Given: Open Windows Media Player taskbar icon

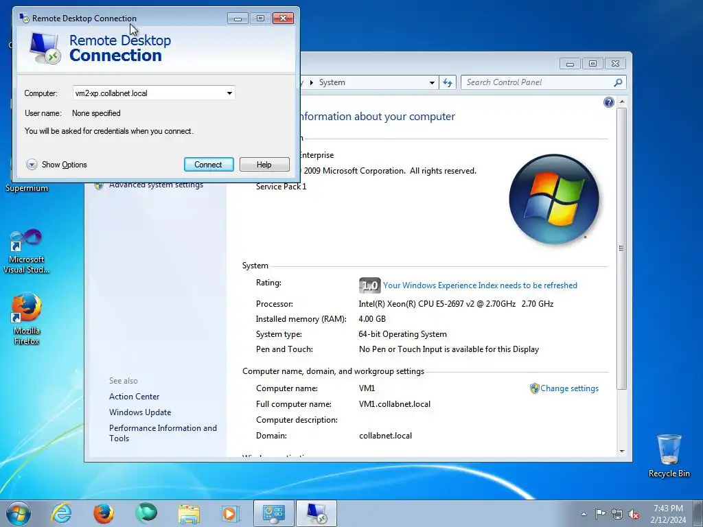Looking at the screenshot, I should (231, 513).
